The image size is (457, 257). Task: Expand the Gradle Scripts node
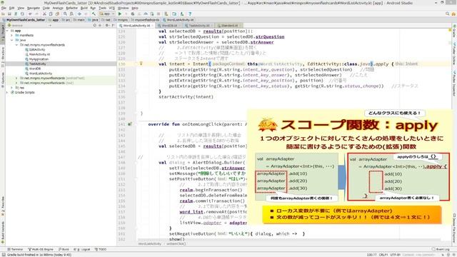pos(8,92)
